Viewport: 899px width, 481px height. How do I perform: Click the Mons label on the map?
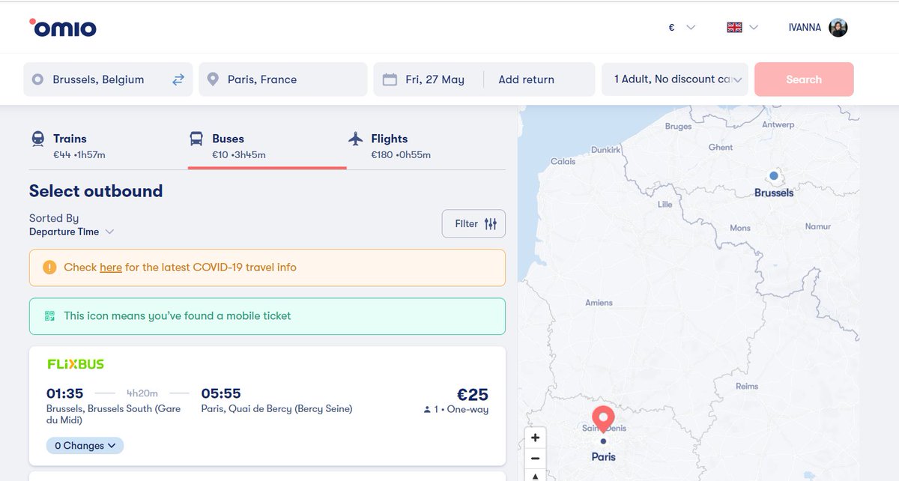coord(740,228)
